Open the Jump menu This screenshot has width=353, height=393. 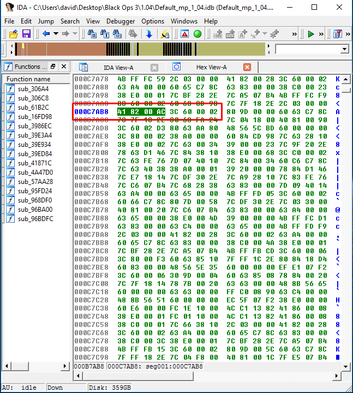coord(46,21)
